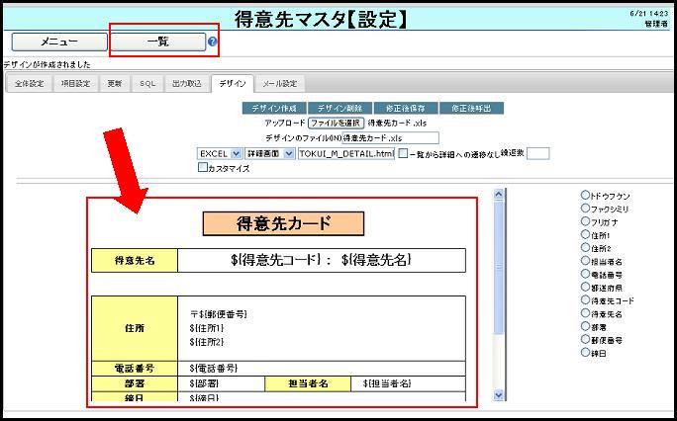Click the デザイン削除 button
The image size is (677, 421).
338,108
